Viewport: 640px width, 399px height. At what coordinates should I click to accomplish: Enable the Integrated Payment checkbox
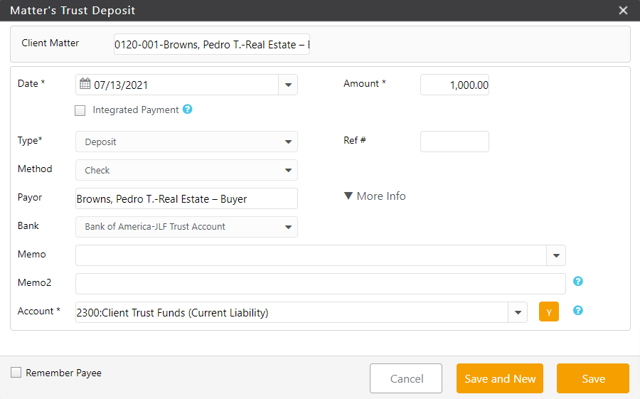pos(80,110)
